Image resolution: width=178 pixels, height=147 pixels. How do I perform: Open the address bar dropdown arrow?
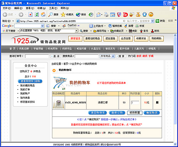(x=152, y=21)
